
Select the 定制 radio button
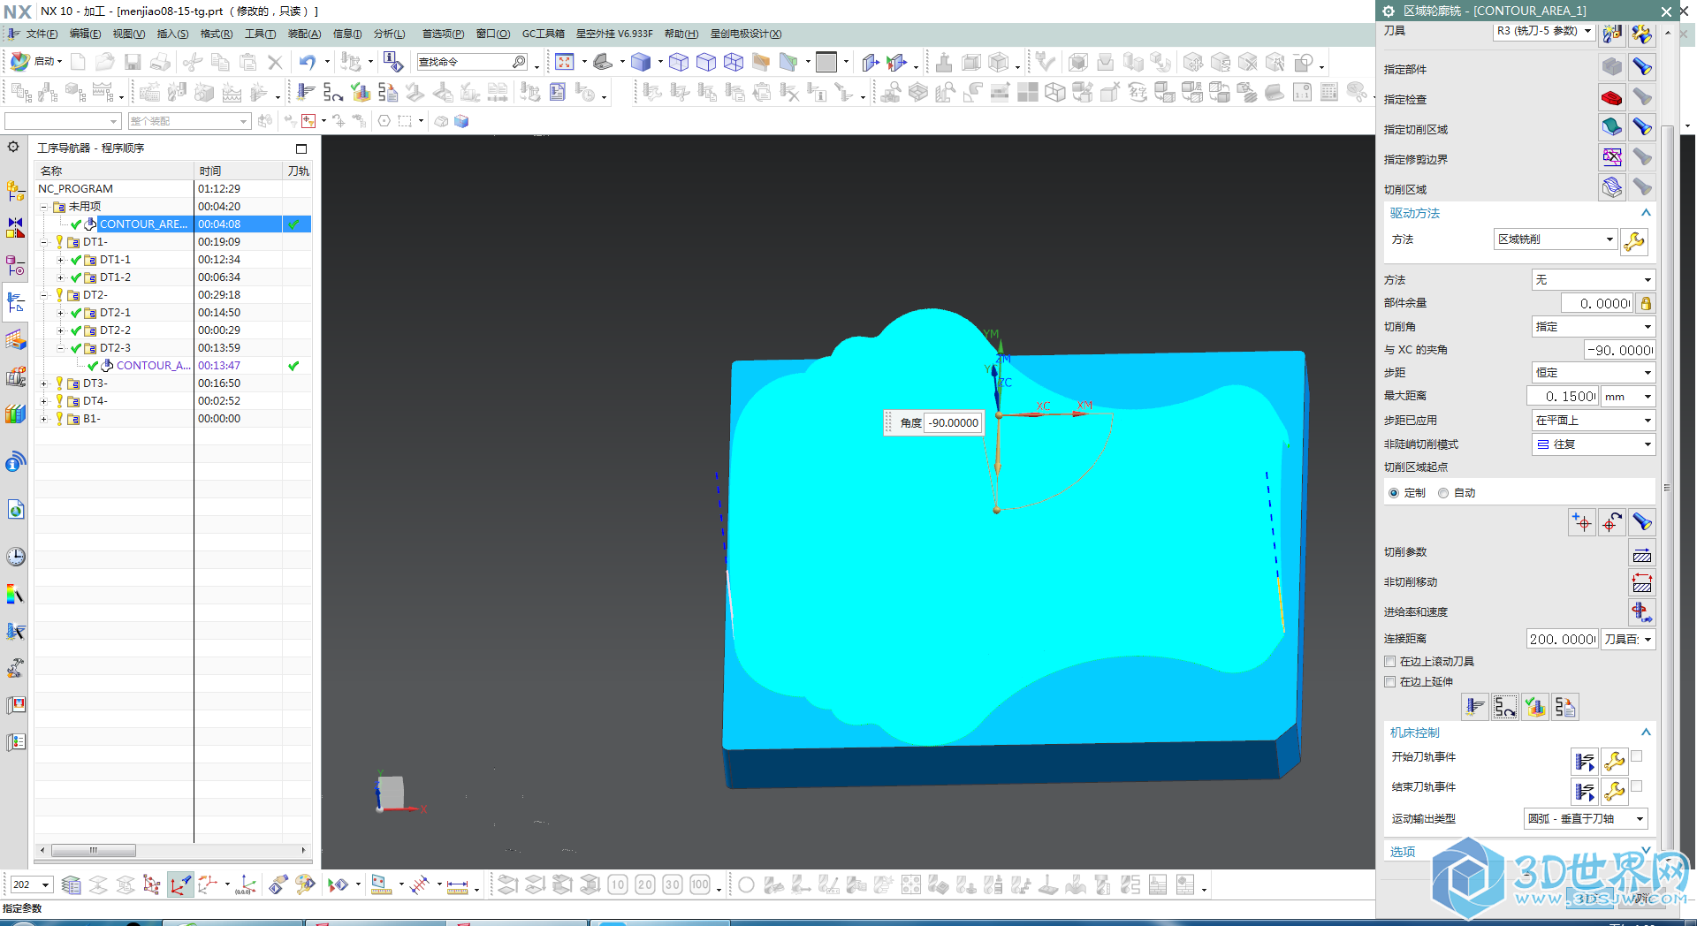[x=1394, y=493]
